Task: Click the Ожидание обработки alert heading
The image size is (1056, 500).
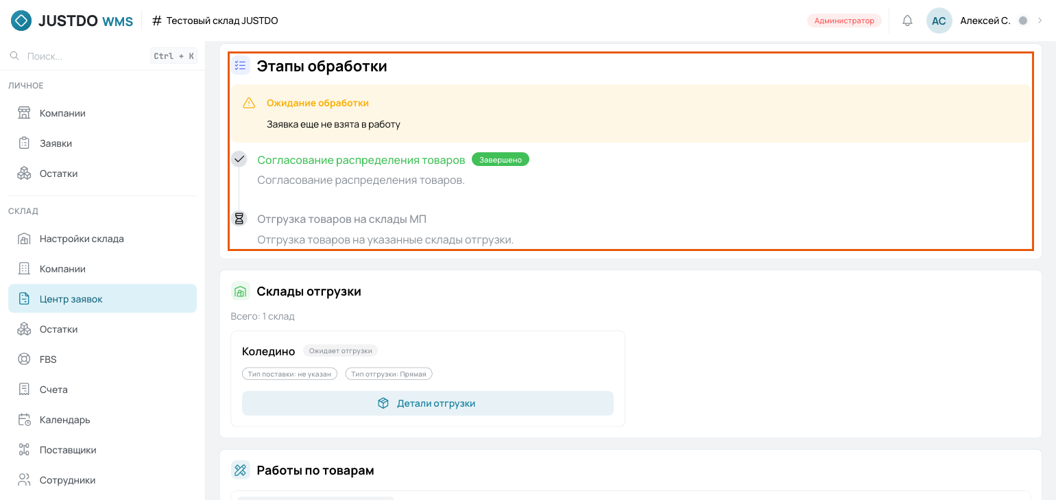Action: 317,103
